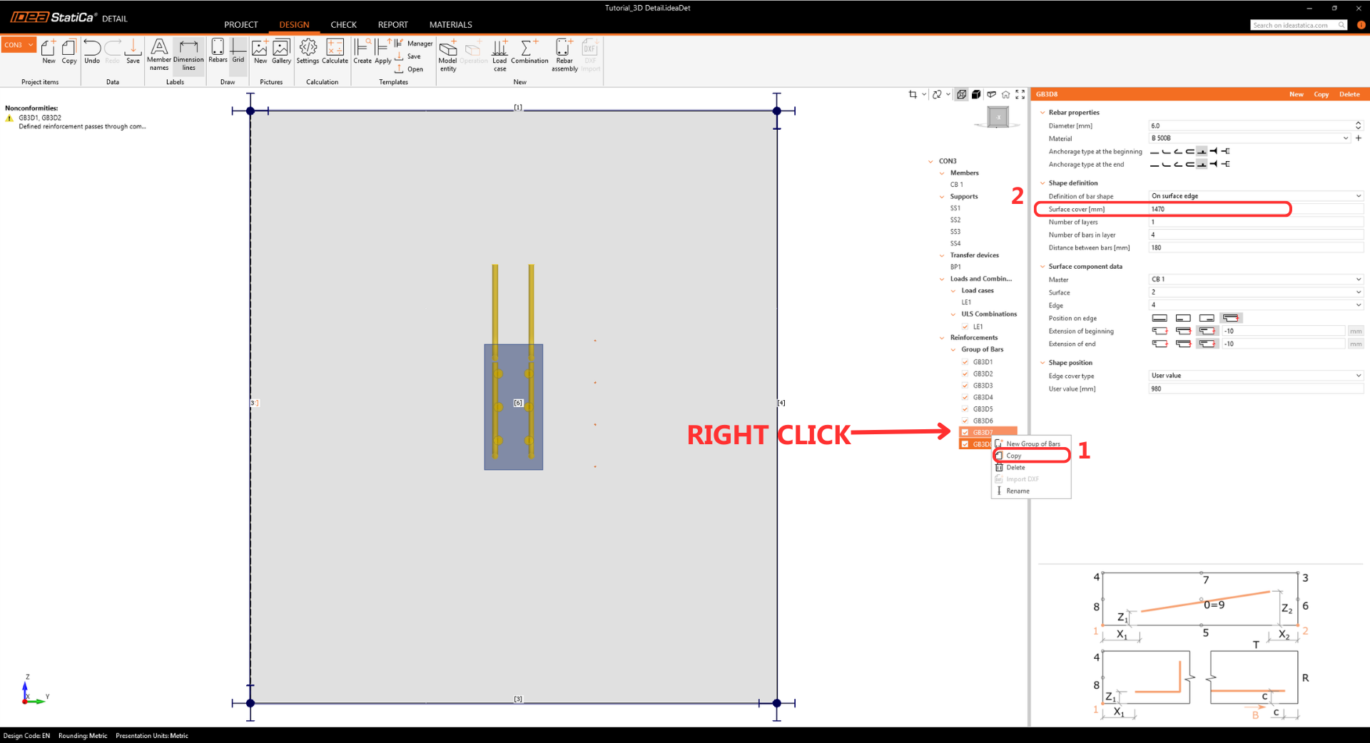This screenshot has height=743, width=1370.
Task: Choose Delete in the context menu
Action: point(1031,468)
